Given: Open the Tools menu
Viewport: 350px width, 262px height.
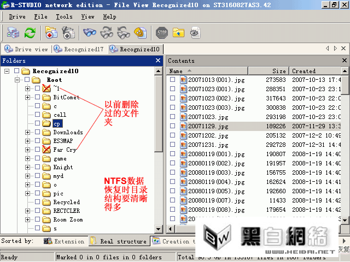Looking at the screenshot, I should point(64,17).
